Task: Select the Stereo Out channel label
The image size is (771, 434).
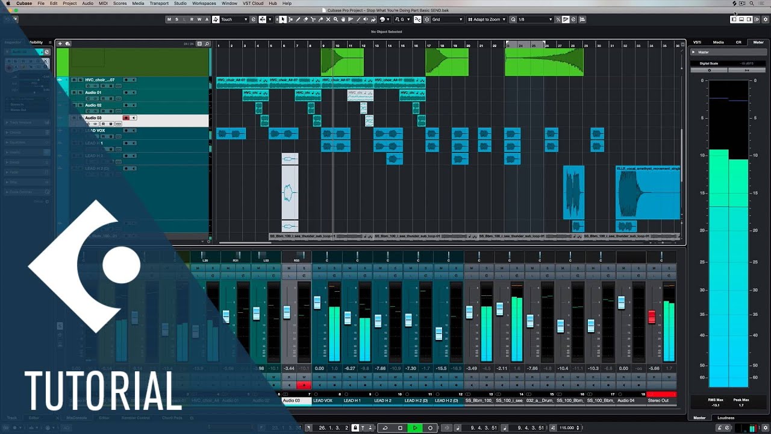Action: coord(661,400)
